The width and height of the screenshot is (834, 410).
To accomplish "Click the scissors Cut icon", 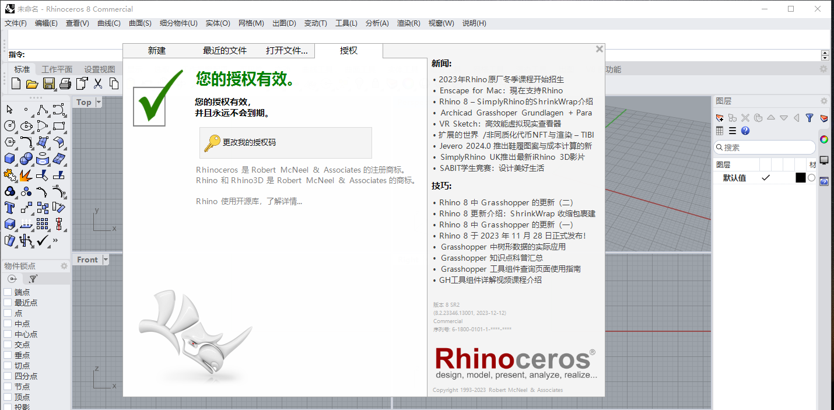I will (98, 83).
